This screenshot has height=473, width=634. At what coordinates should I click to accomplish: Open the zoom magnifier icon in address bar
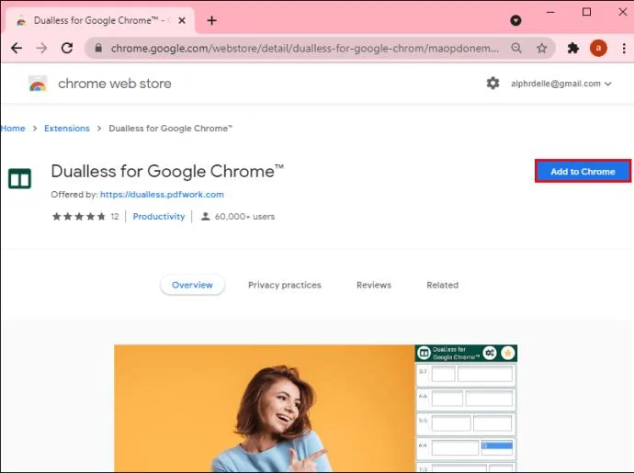point(516,48)
